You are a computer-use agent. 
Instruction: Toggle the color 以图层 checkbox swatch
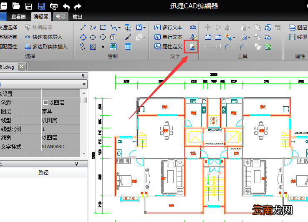coord(45,102)
